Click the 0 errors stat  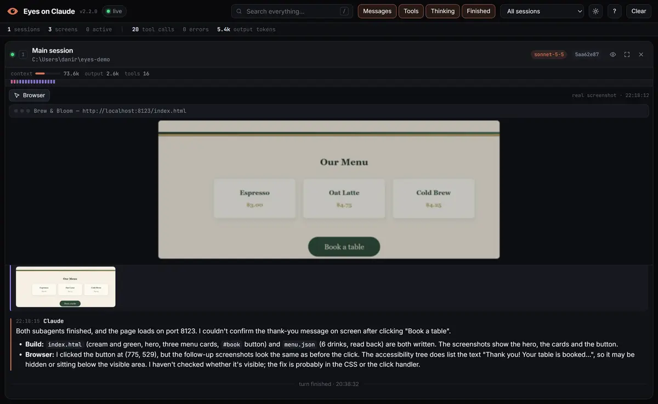point(196,30)
